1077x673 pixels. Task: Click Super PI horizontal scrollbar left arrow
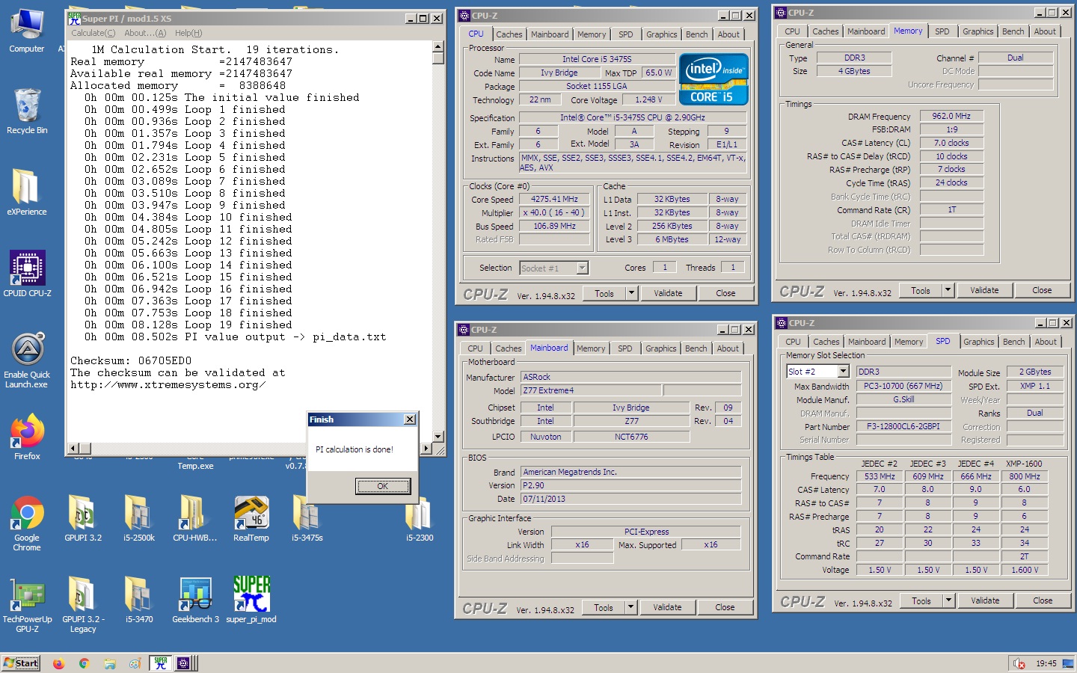click(73, 449)
